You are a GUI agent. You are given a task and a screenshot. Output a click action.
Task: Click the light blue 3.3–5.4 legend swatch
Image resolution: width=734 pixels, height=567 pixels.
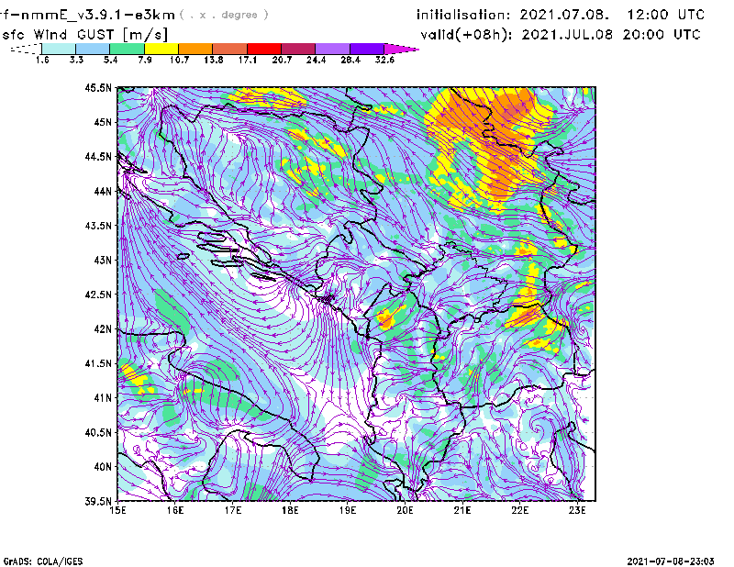[93, 49]
